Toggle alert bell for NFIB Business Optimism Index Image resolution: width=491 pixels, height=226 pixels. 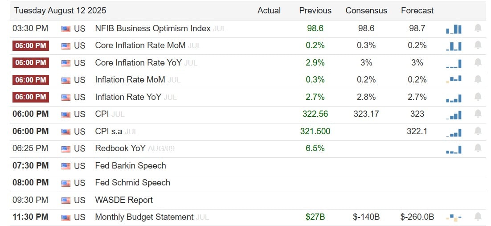coord(478,28)
